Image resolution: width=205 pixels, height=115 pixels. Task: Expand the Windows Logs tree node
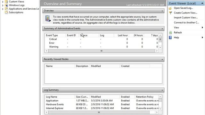[3, 5]
